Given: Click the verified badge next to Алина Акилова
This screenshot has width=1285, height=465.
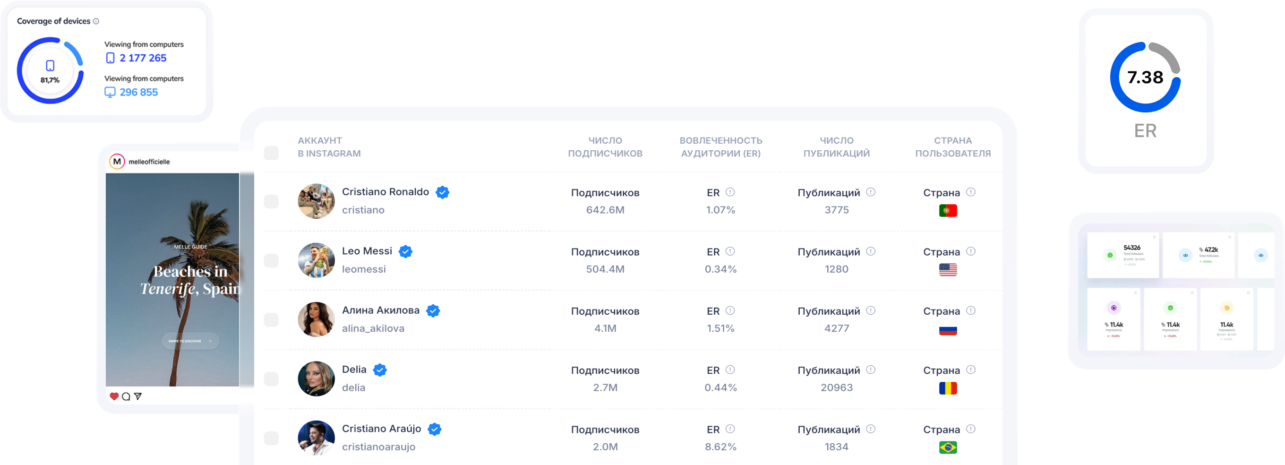Looking at the screenshot, I should pyautogui.click(x=433, y=311).
